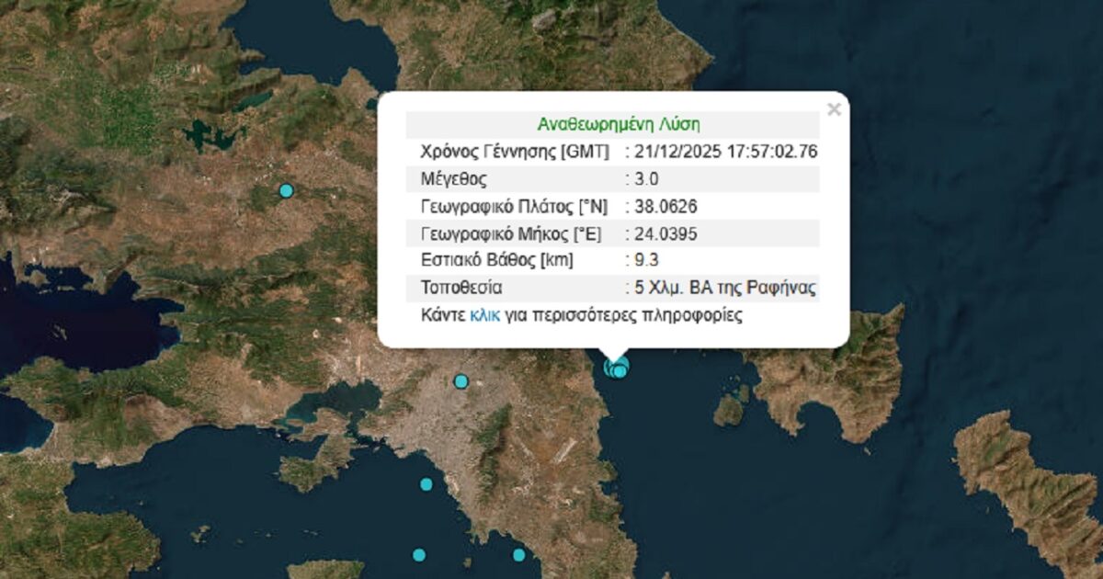The image size is (1103, 579).
Task: Click the magnitude value 3.0
Action: pyautogui.click(x=651, y=179)
